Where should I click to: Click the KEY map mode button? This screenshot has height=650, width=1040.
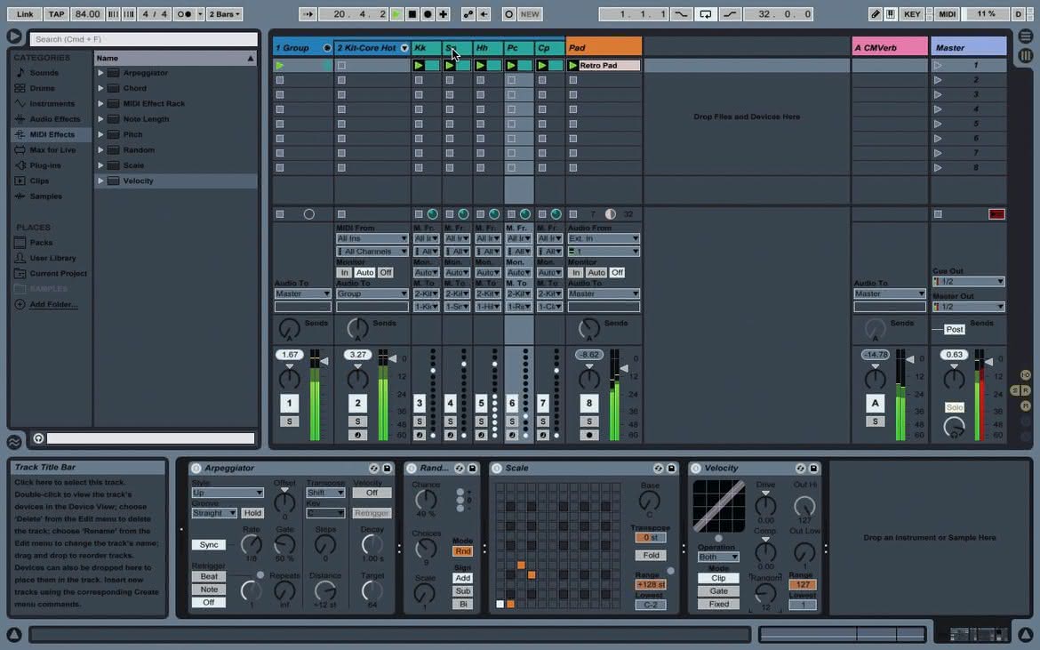click(x=912, y=14)
